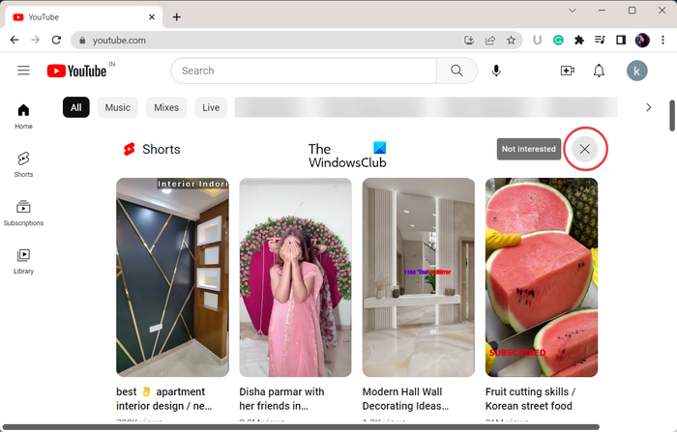Select the Music filter chip
This screenshot has height=432, width=677.
[117, 107]
